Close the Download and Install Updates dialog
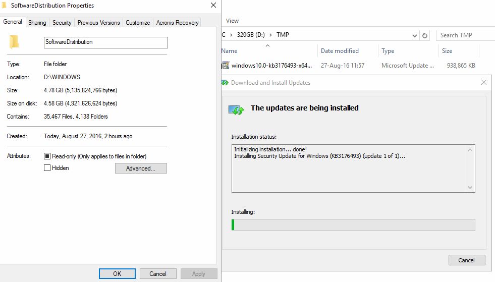This screenshot has height=282, width=495. [483, 82]
